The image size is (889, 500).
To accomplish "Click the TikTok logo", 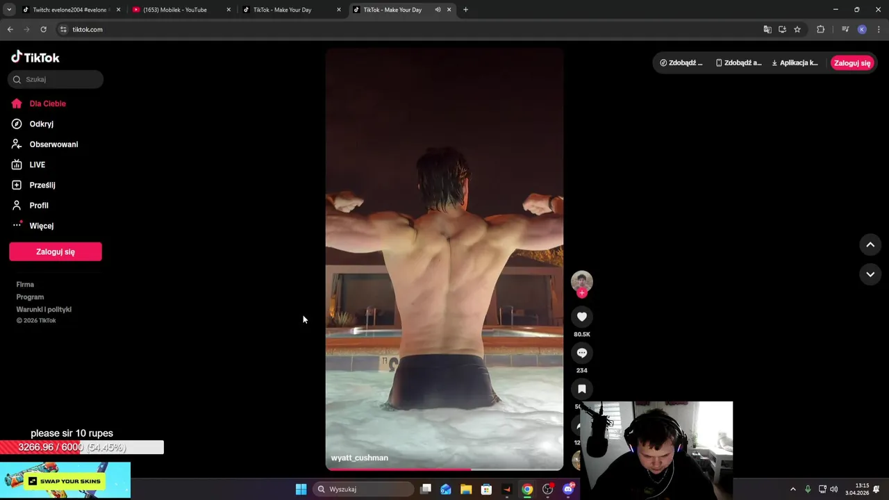I will (x=35, y=57).
